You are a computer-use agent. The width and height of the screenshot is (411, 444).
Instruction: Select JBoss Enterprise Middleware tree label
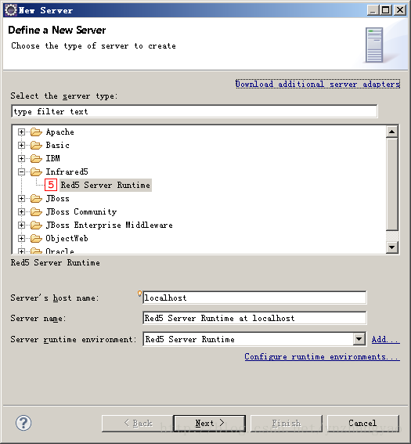coord(110,225)
